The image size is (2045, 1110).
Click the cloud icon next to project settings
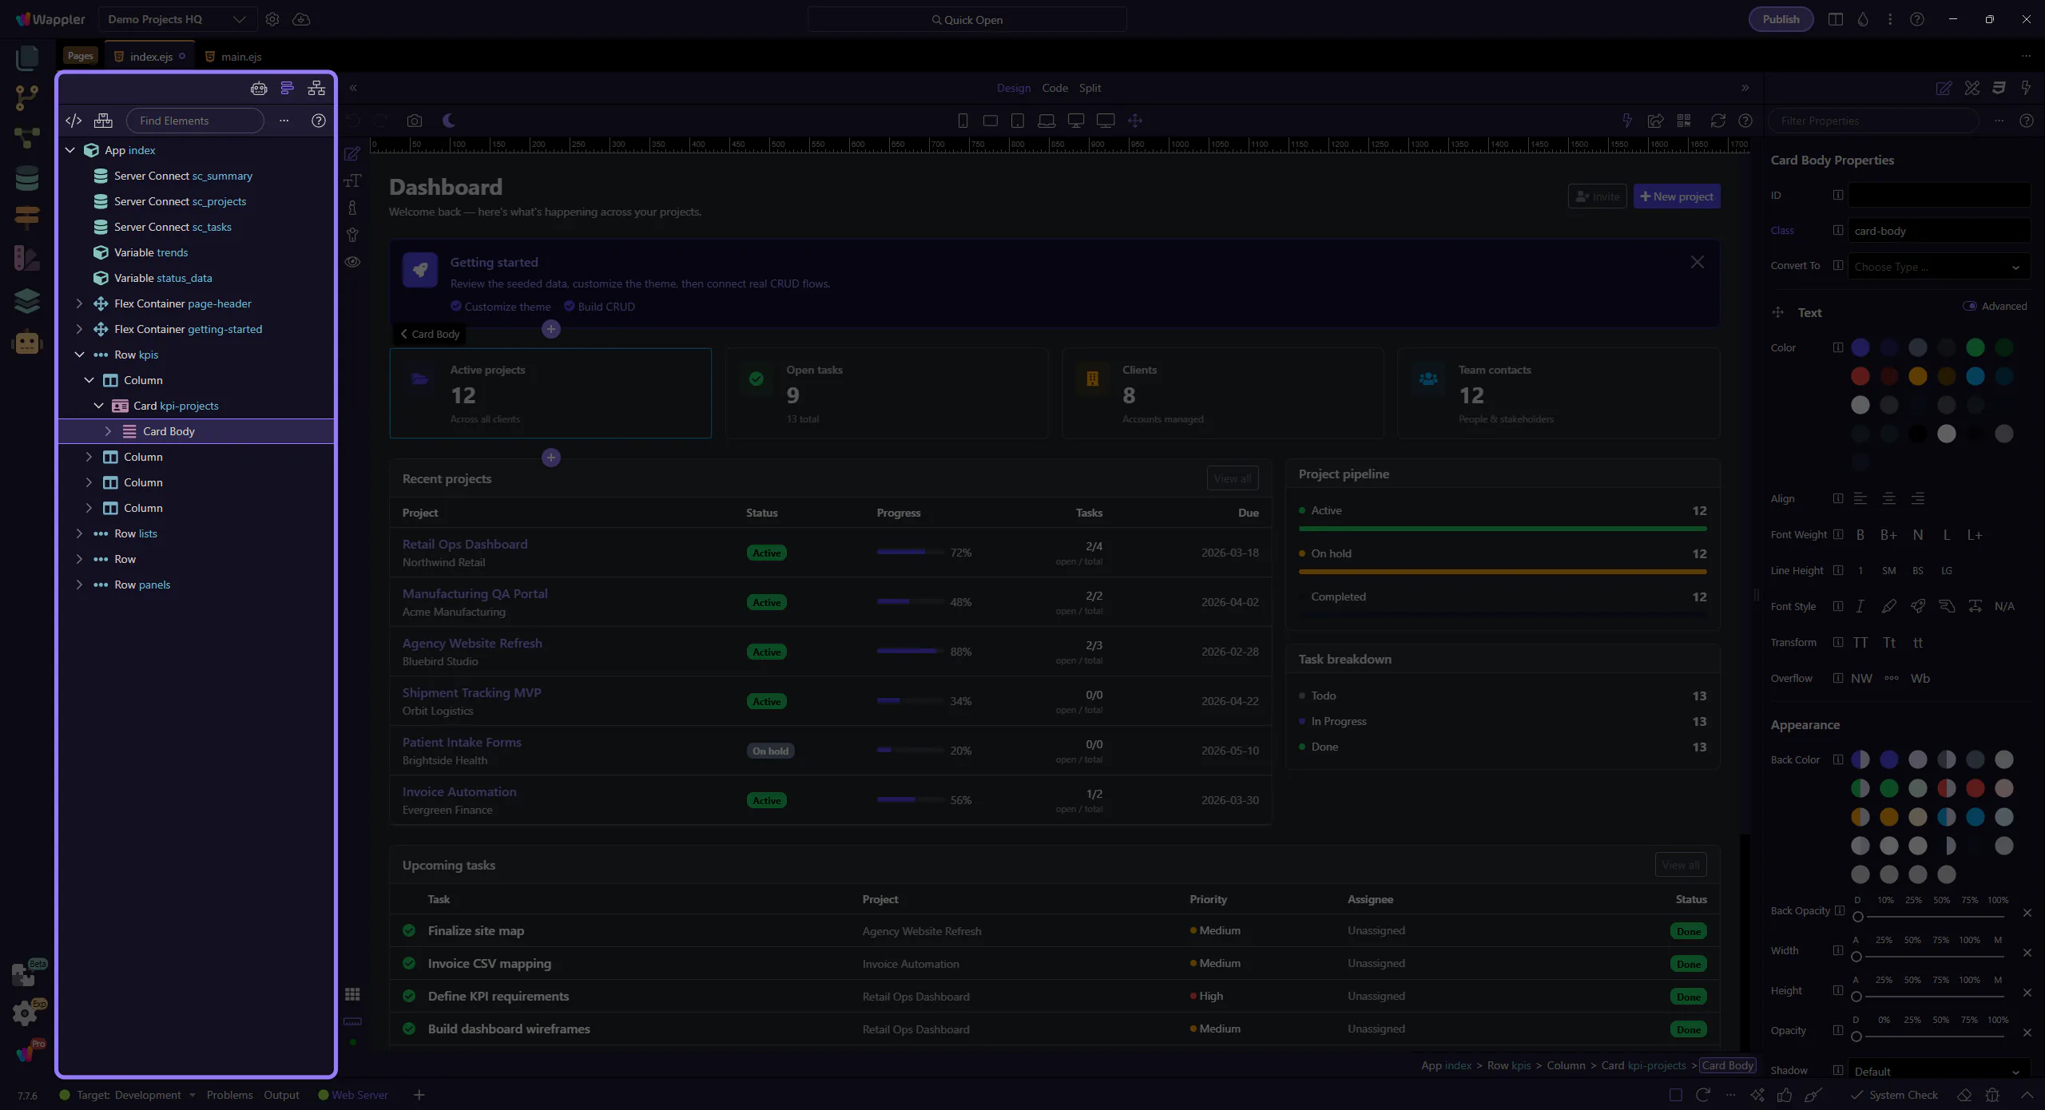point(301,19)
